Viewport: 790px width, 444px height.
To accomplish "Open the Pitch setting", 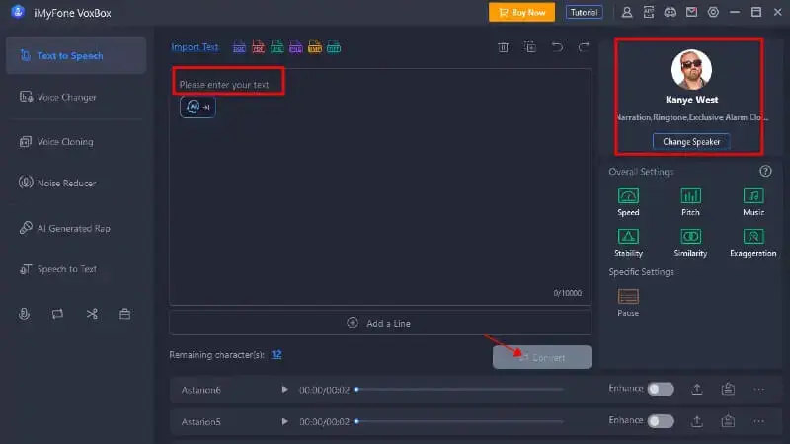I will point(690,202).
